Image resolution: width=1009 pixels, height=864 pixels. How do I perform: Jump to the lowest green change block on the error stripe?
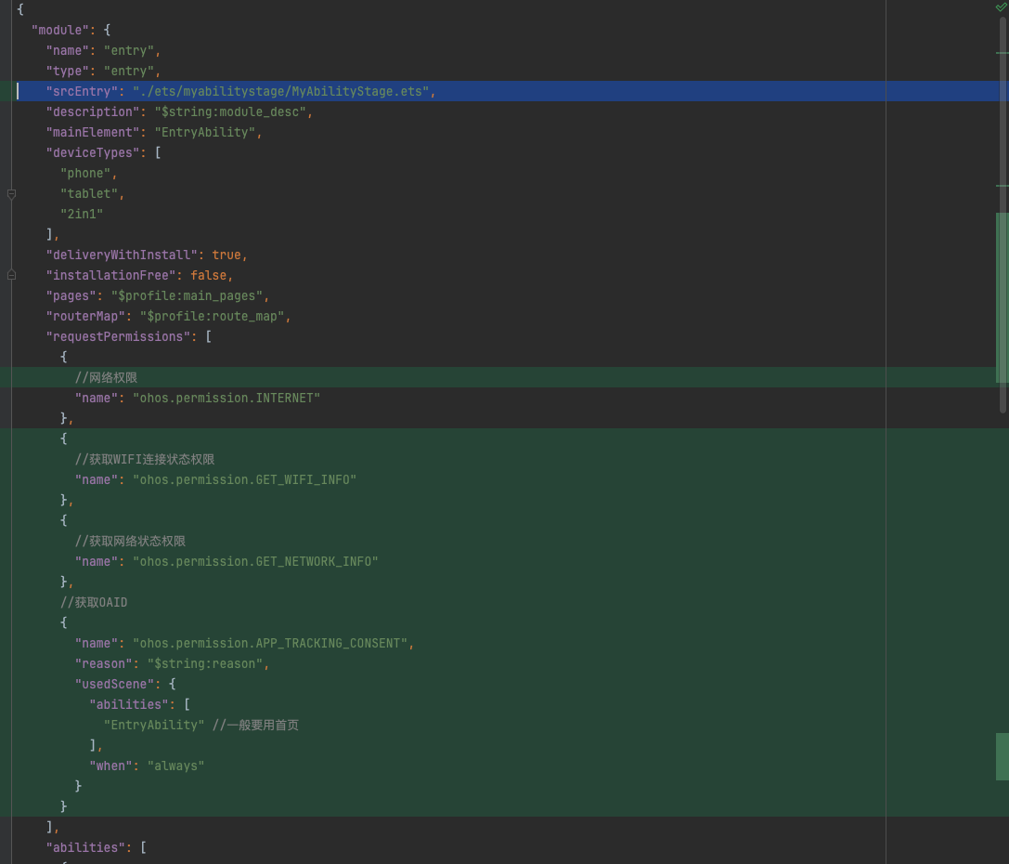click(1002, 756)
